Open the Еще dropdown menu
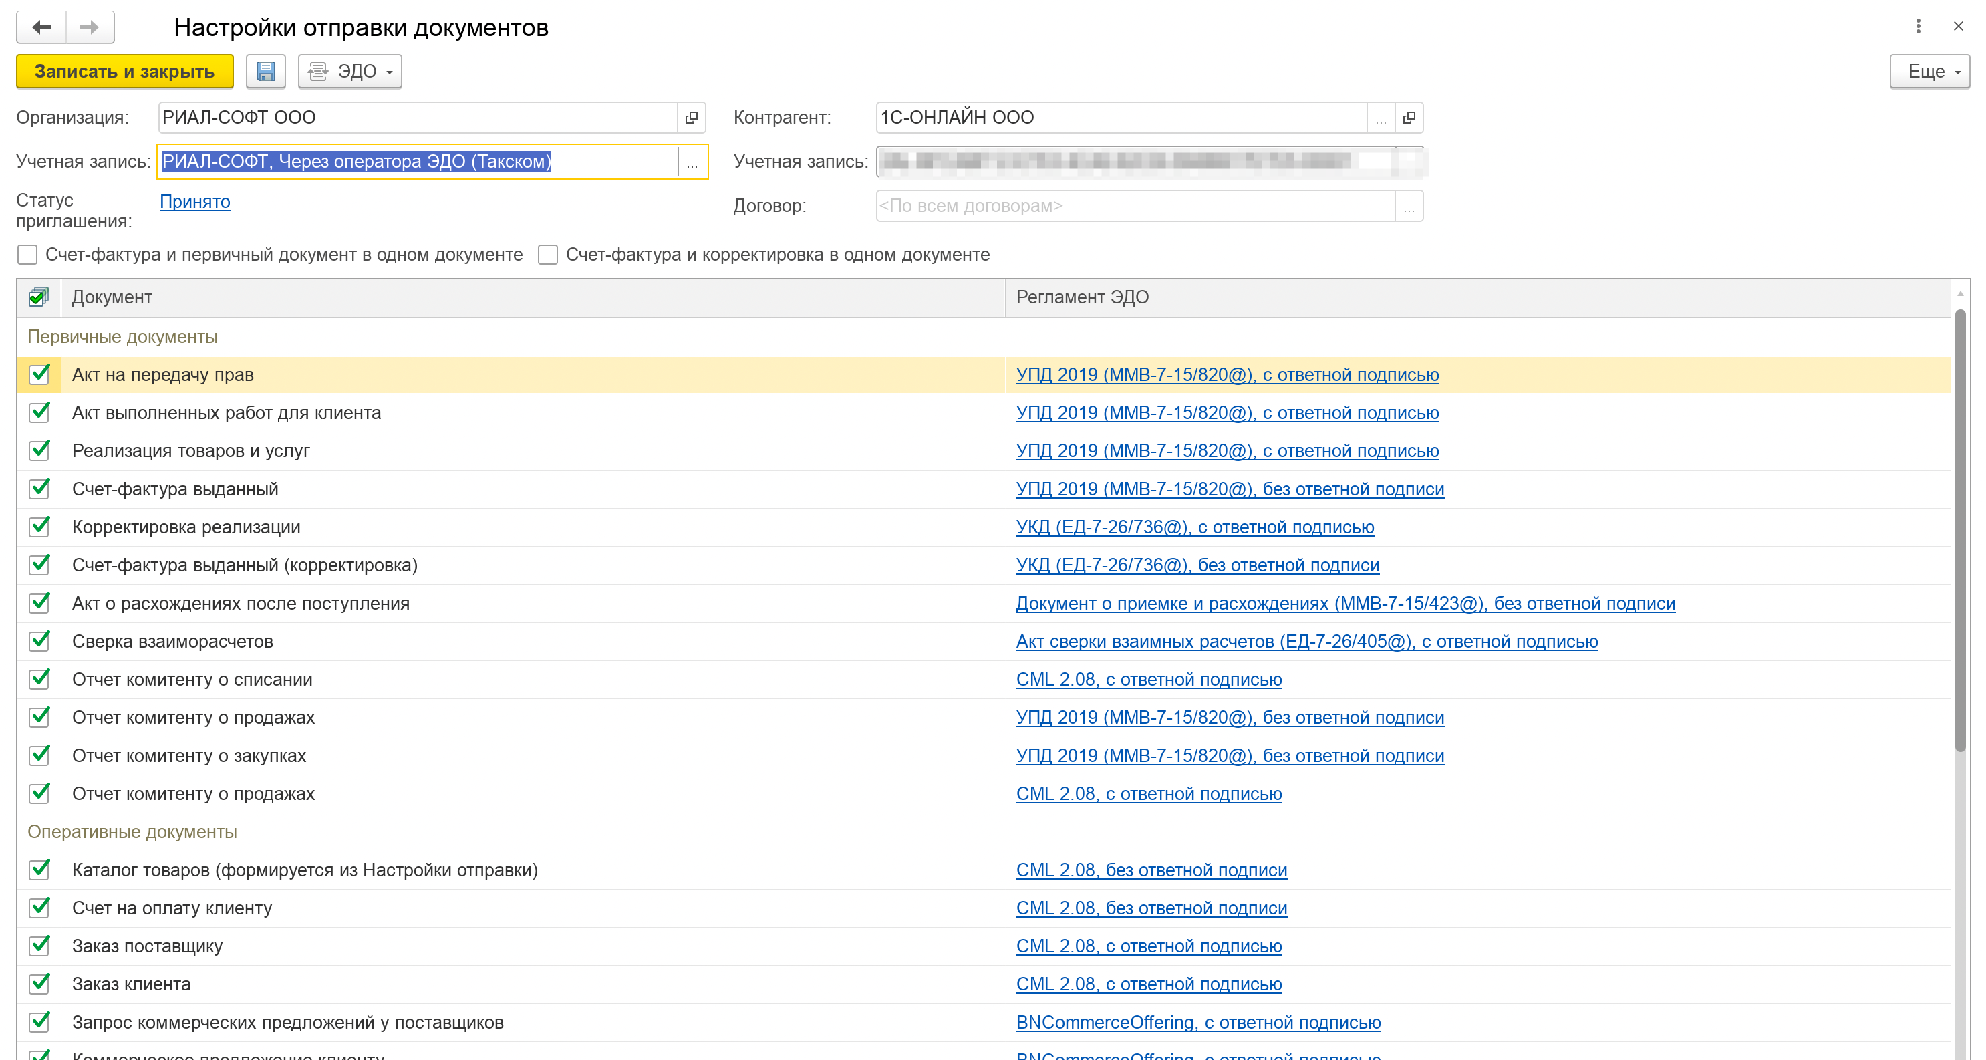Image resolution: width=1986 pixels, height=1060 pixels. point(1930,72)
